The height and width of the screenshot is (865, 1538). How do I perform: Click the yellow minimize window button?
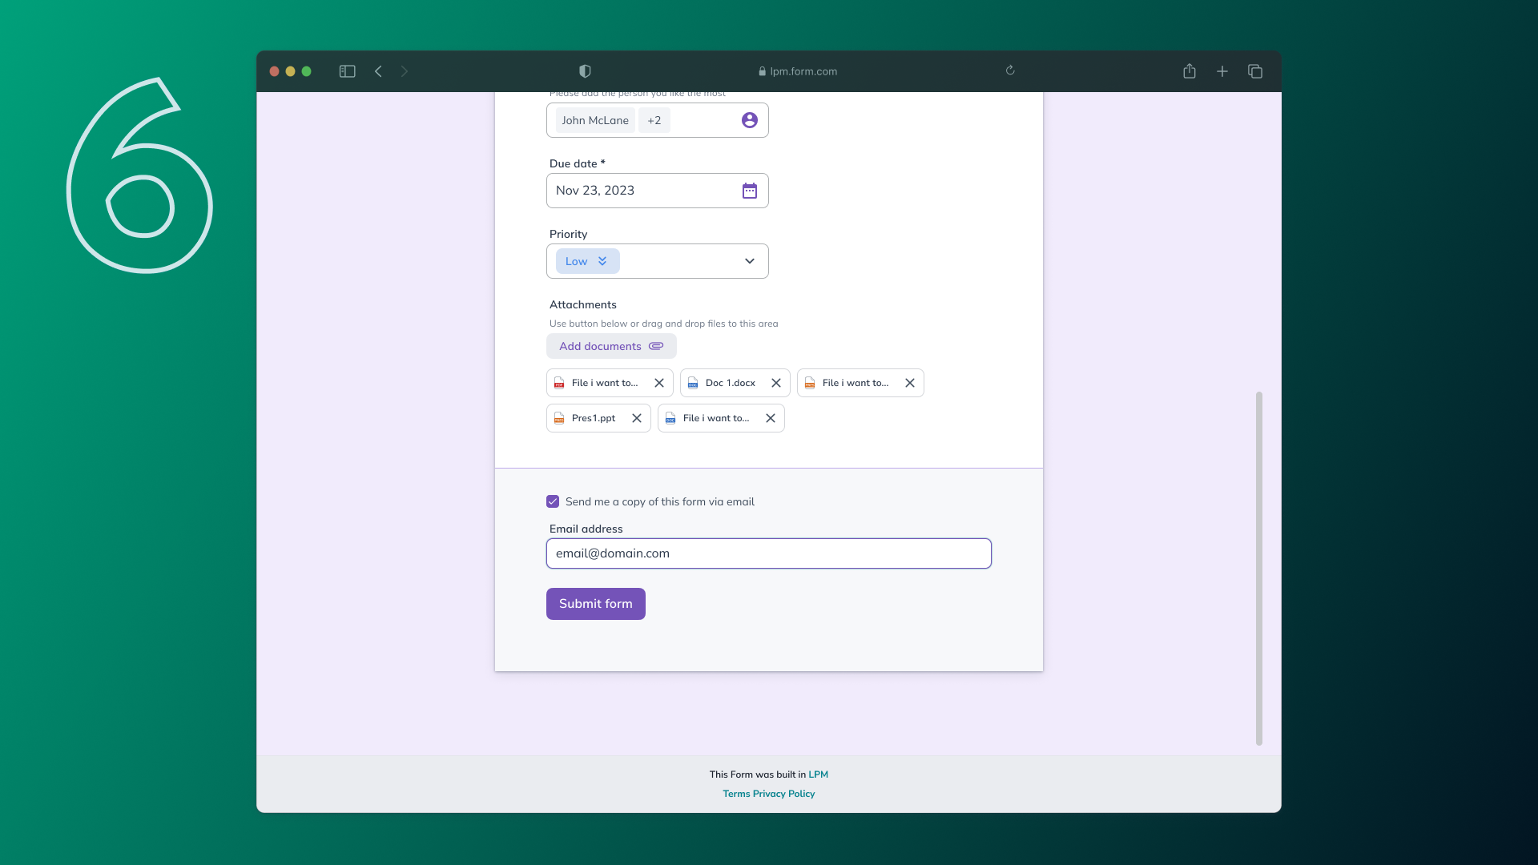click(290, 71)
